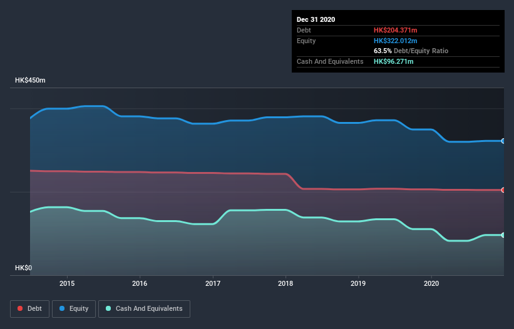The height and width of the screenshot is (329, 514).
Task: Click the Equity label in tooltip
Action: tap(306, 41)
